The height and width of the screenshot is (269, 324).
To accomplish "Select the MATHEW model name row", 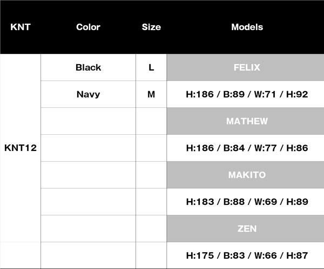I will point(247,121).
